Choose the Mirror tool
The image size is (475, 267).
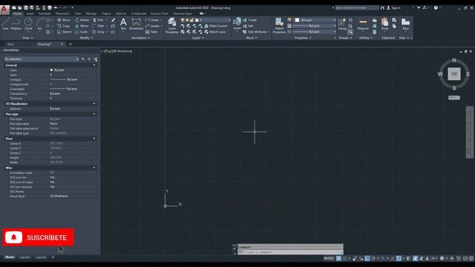[x=82, y=26]
